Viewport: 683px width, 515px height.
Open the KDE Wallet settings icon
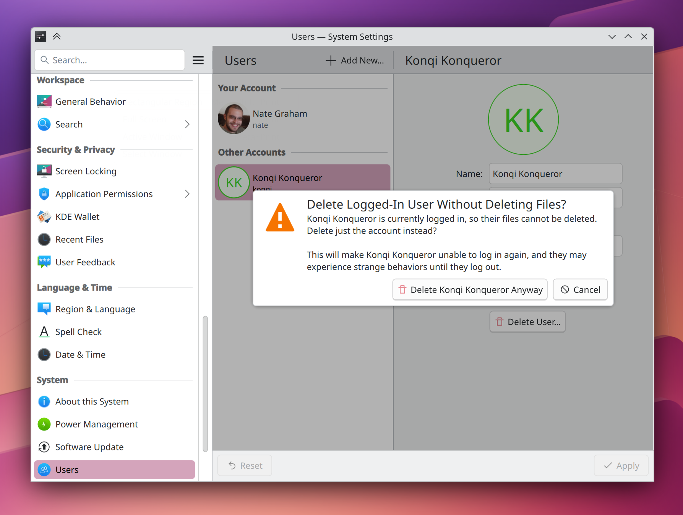click(44, 217)
